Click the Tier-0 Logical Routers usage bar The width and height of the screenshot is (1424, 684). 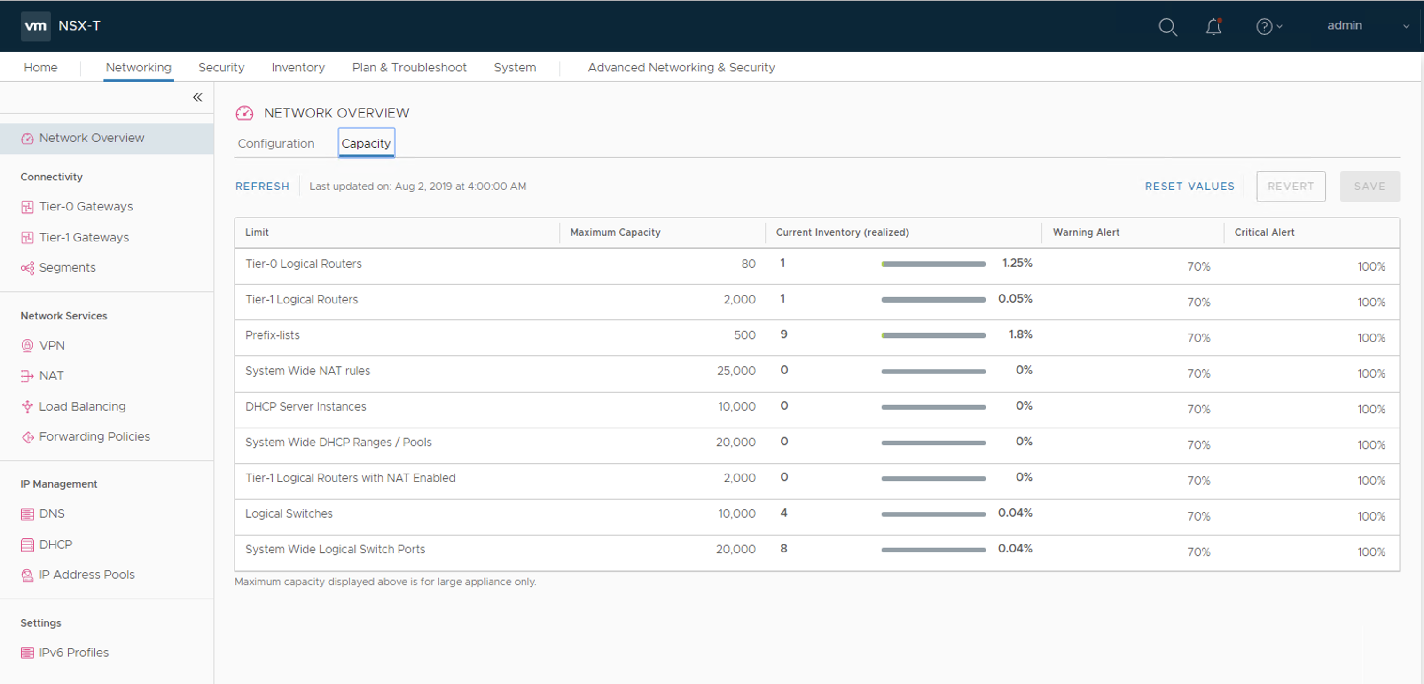point(933,264)
